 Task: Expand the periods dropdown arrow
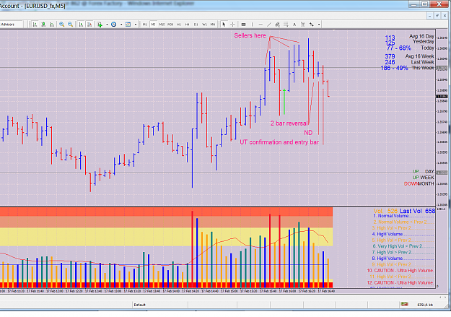(x=121, y=25)
